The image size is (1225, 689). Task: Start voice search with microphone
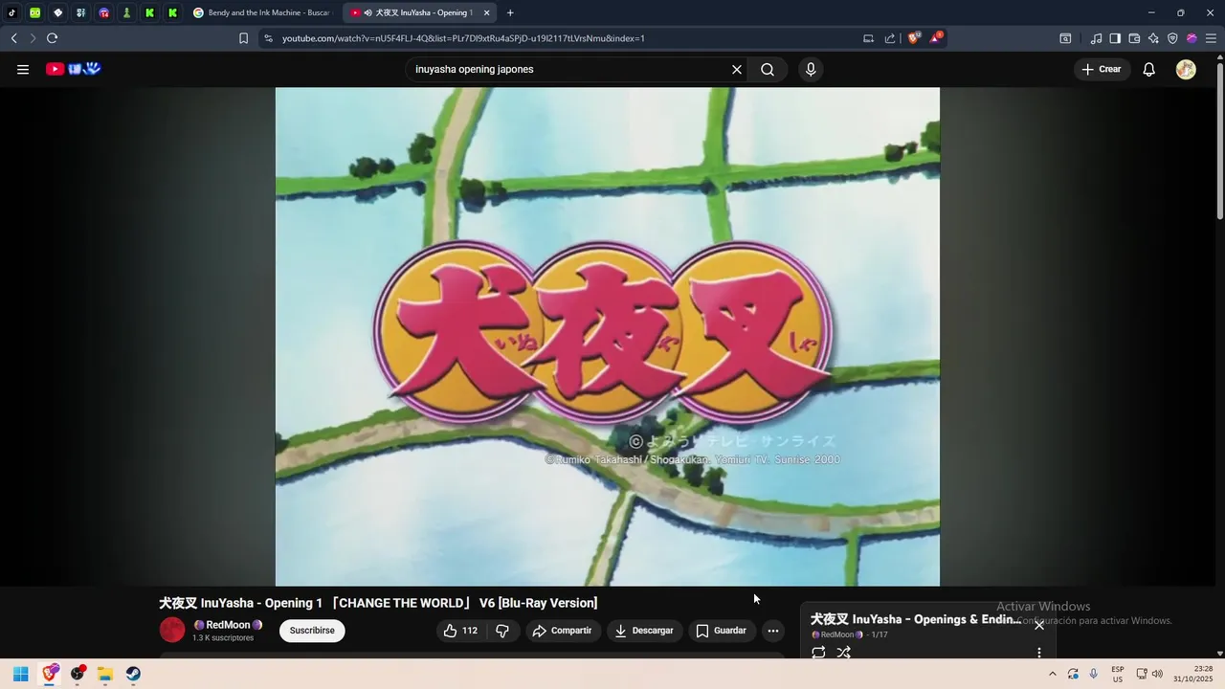(x=811, y=69)
